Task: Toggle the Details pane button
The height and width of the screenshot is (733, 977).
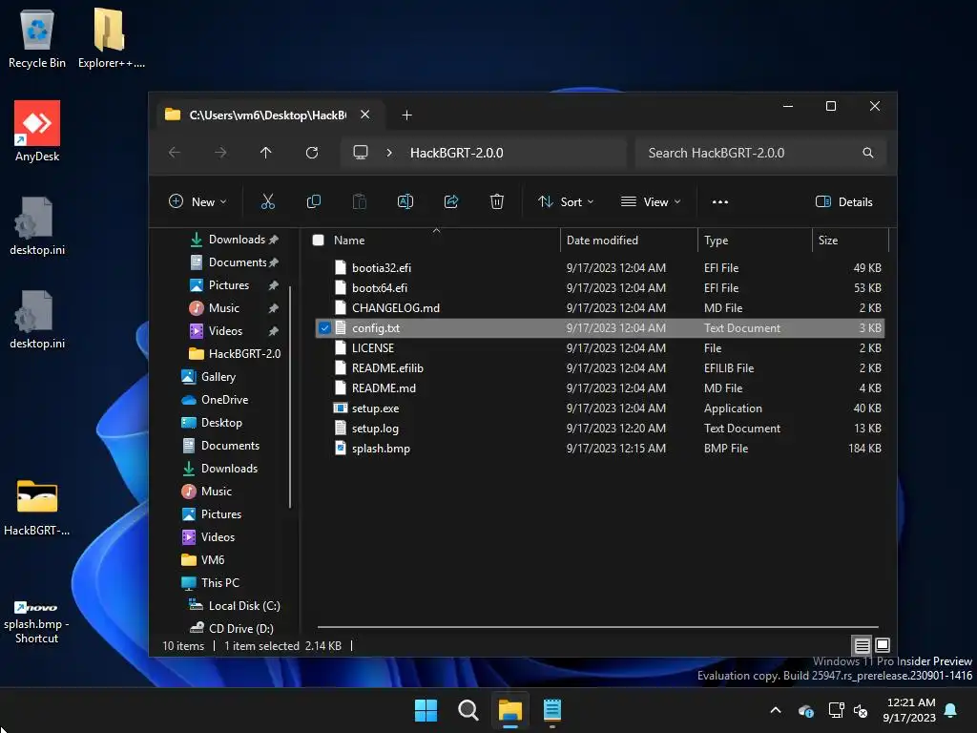Action: tap(844, 202)
